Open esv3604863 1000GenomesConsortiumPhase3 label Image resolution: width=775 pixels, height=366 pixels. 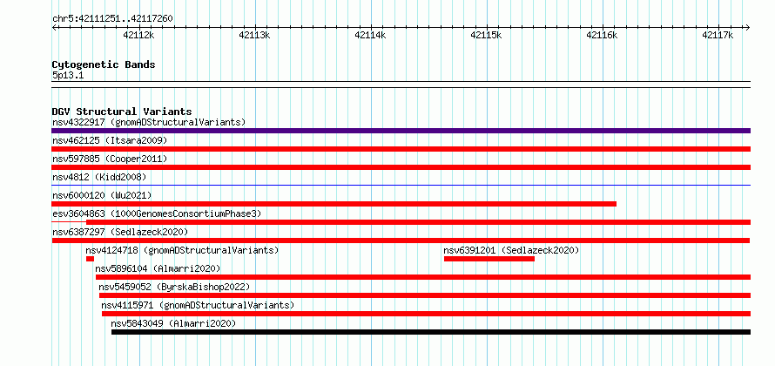[157, 213]
